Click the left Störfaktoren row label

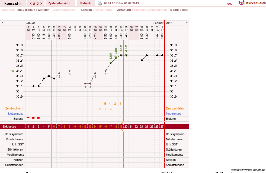[15, 149]
